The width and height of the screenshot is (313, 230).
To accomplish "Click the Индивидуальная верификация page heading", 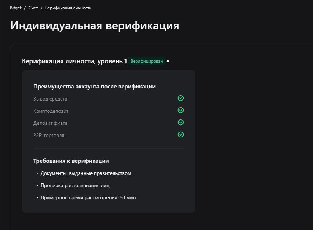I will pyautogui.click(x=95, y=26).
